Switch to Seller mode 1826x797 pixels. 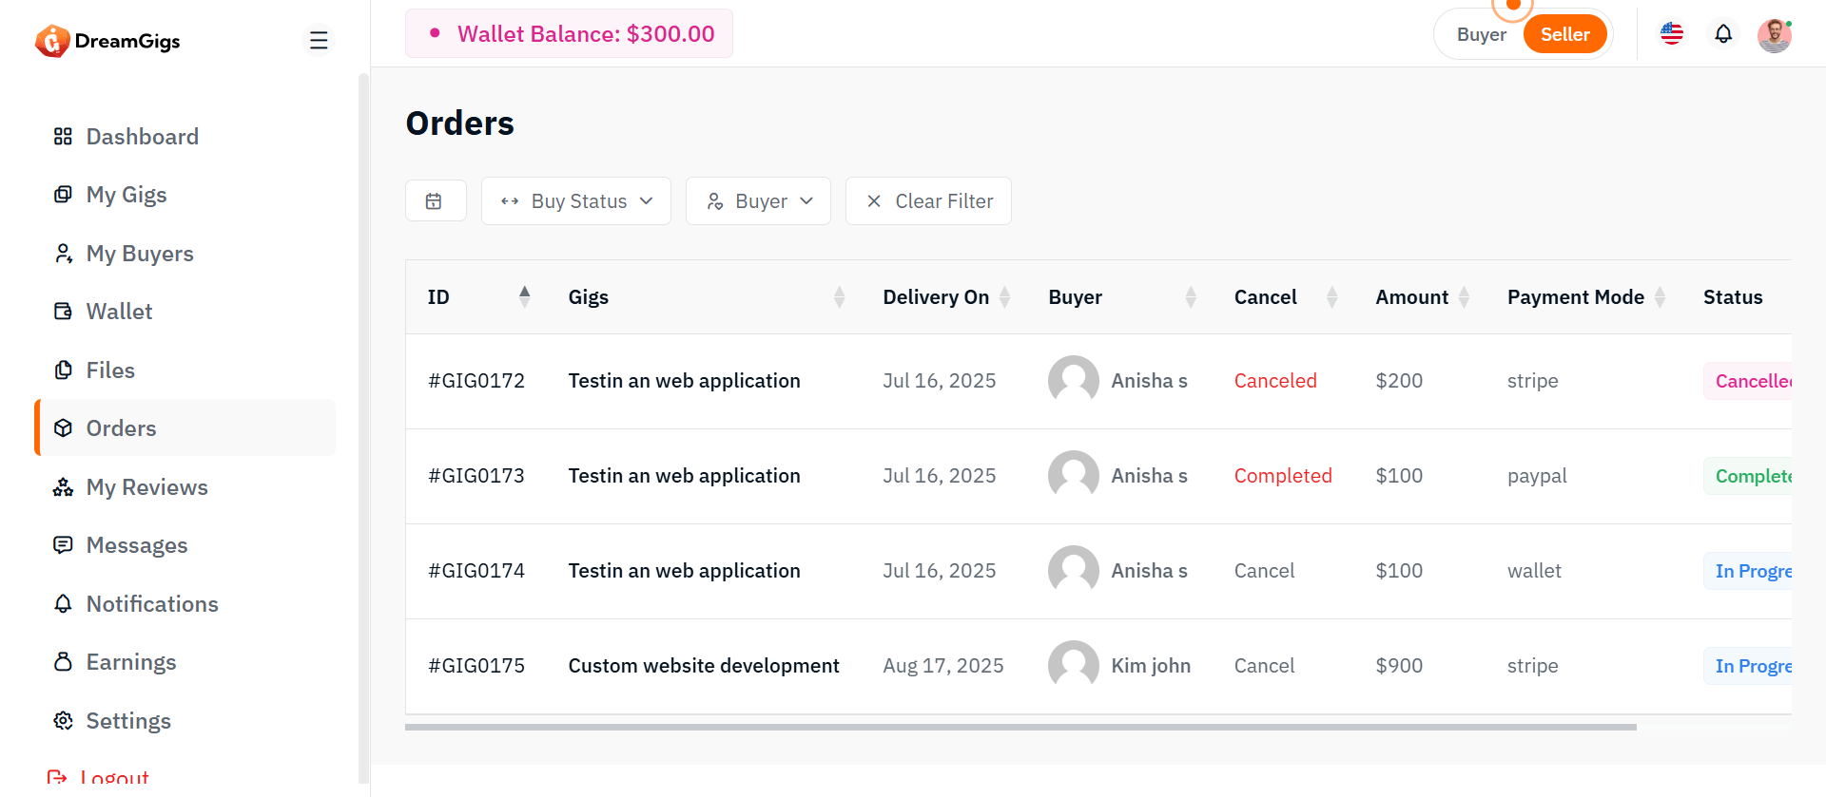click(x=1564, y=35)
